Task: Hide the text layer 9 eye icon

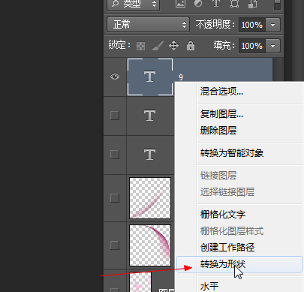Action: [115, 77]
